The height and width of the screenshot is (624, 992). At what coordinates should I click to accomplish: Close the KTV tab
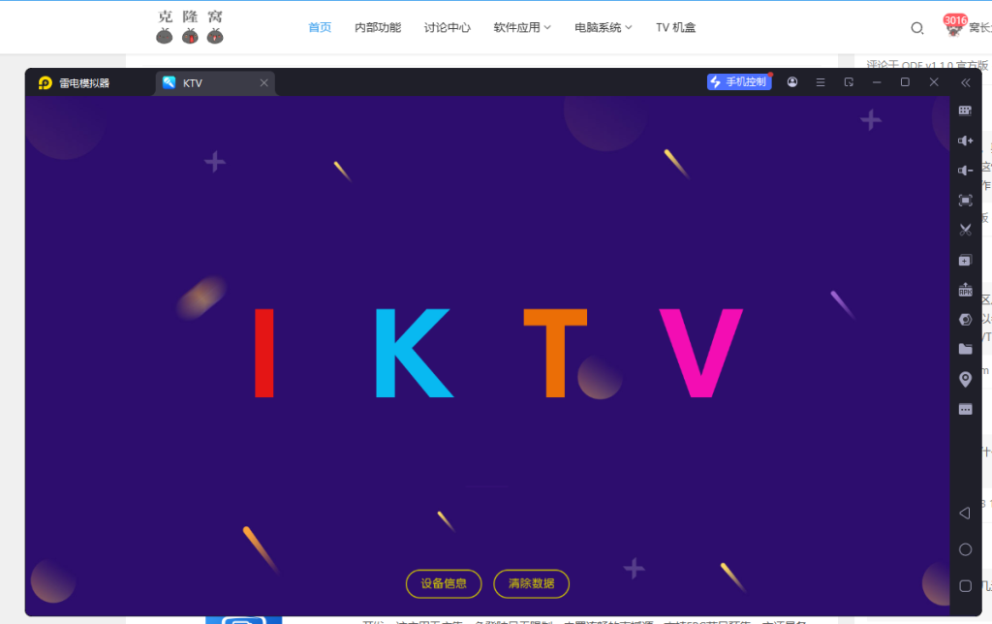pyautogui.click(x=263, y=83)
